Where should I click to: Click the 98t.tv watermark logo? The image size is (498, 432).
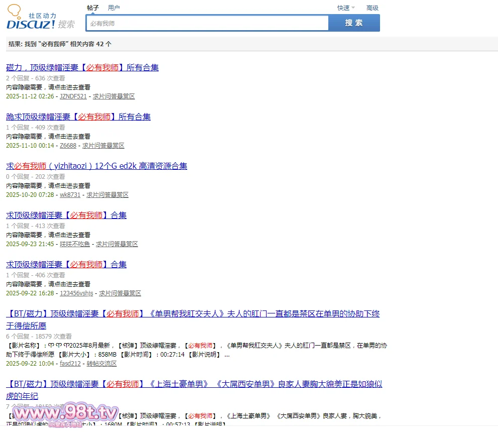[65, 413]
